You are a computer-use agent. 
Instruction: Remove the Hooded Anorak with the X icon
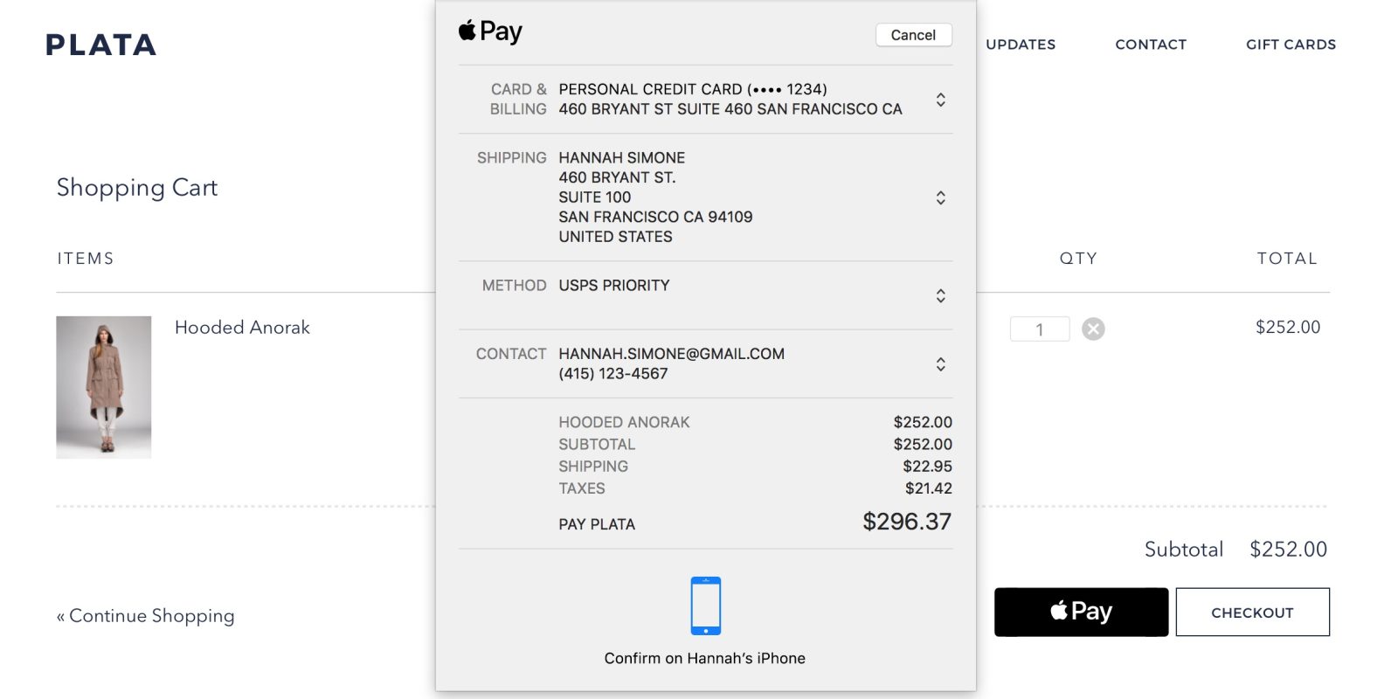click(x=1093, y=329)
